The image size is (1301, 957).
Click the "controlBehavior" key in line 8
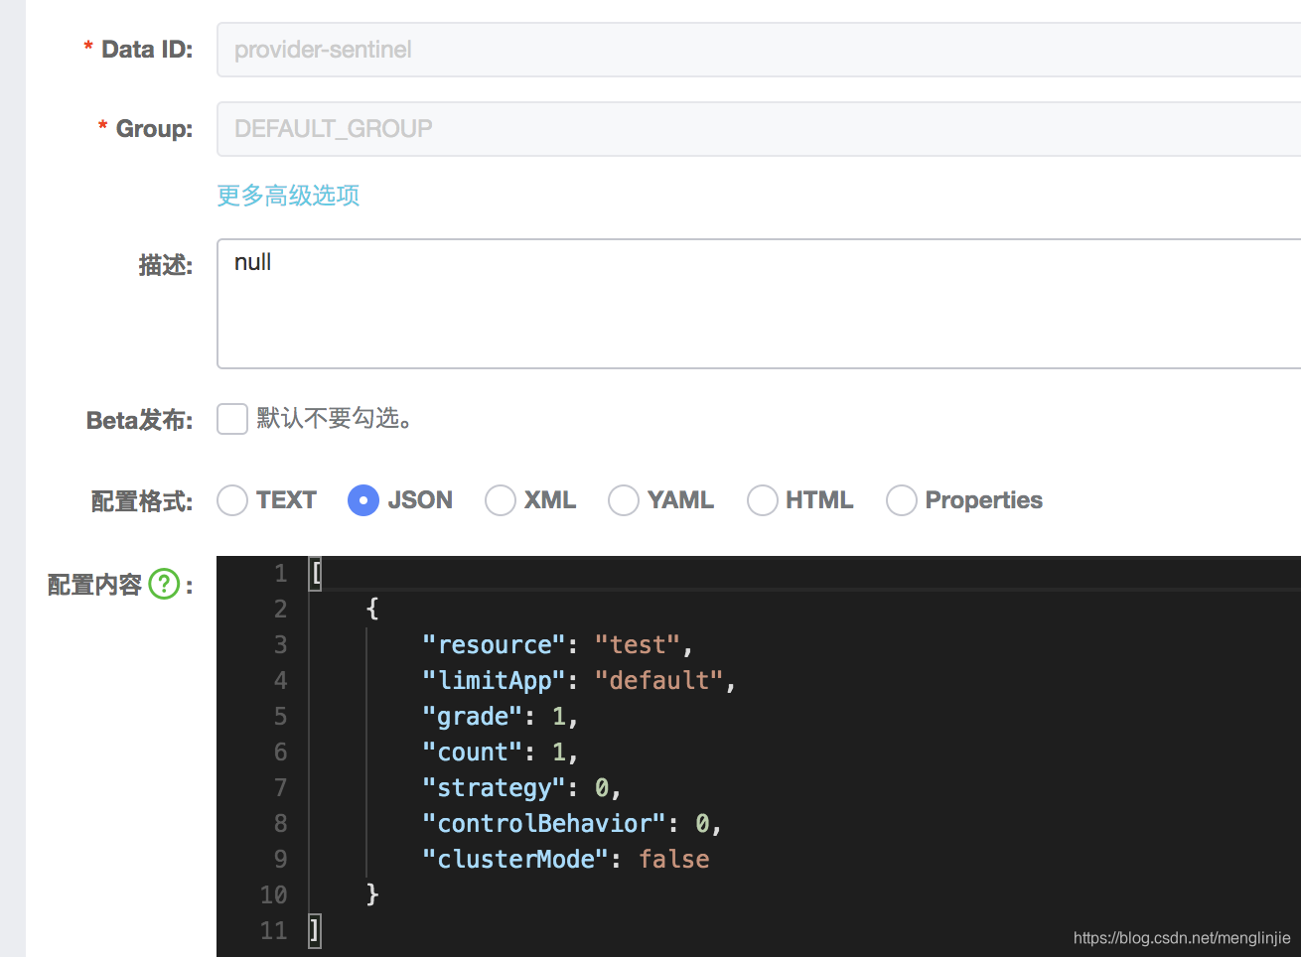[x=544, y=824]
